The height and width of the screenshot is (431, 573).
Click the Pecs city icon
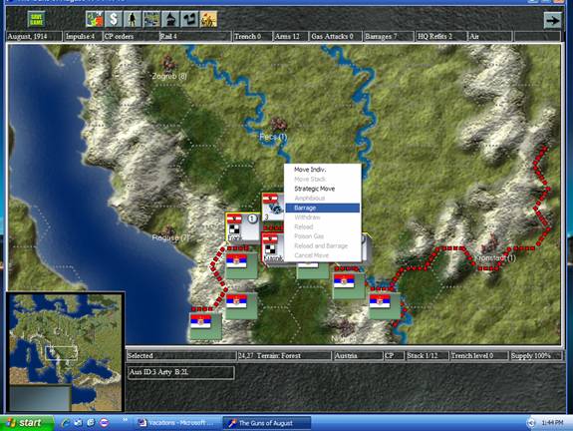(x=278, y=124)
